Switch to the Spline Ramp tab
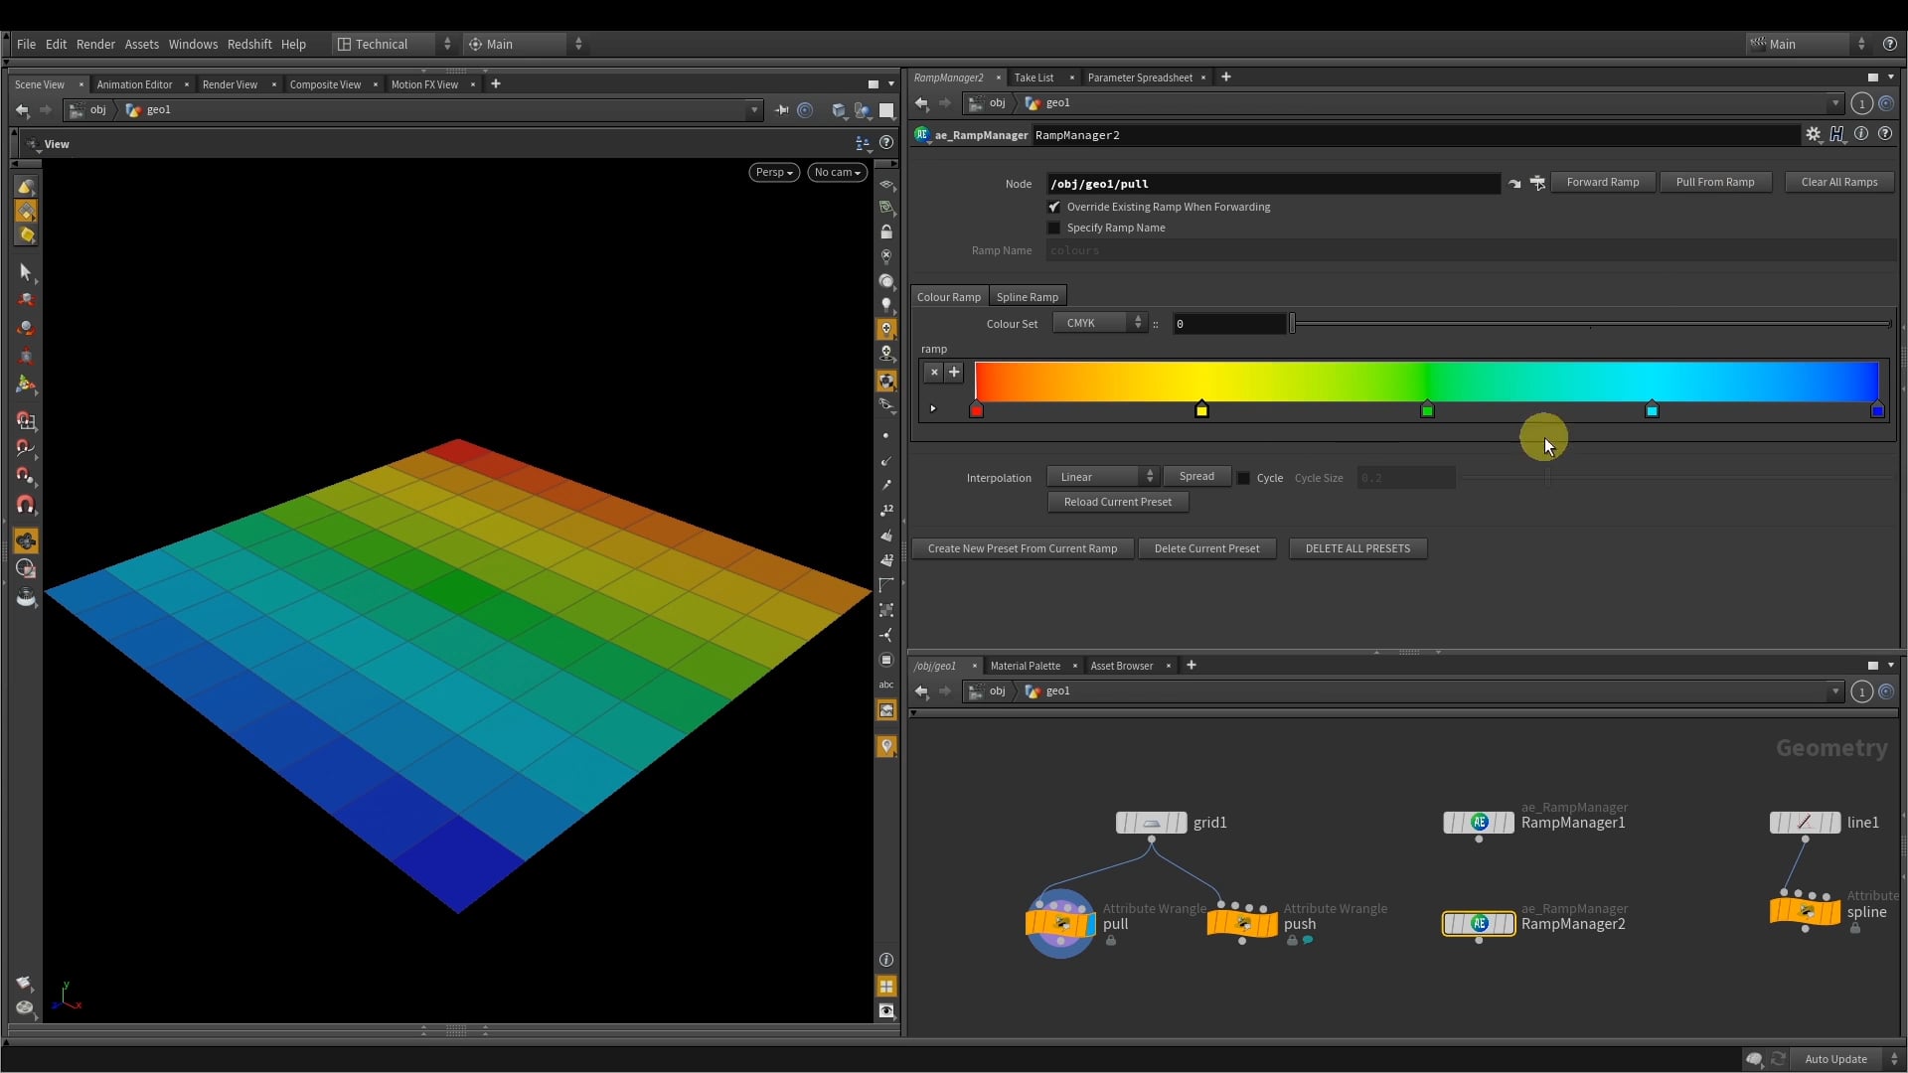The image size is (1908, 1073). tap(1028, 296)
